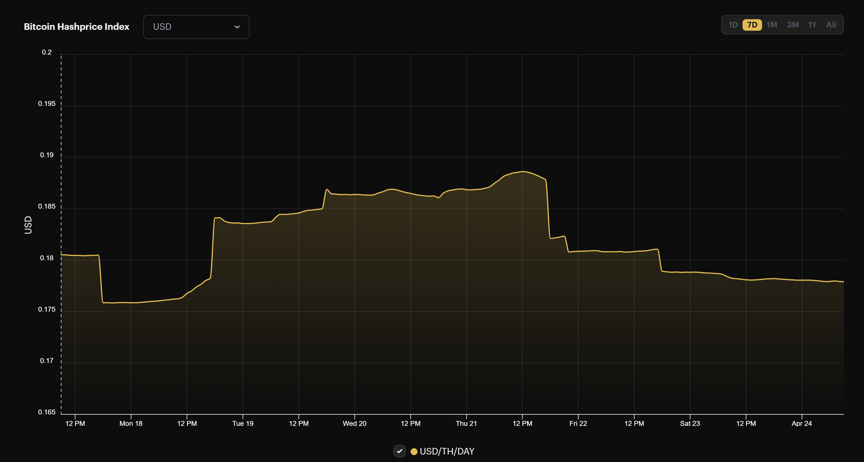
Task: Select the 1D time range
Action: click(x=733, y=25)
